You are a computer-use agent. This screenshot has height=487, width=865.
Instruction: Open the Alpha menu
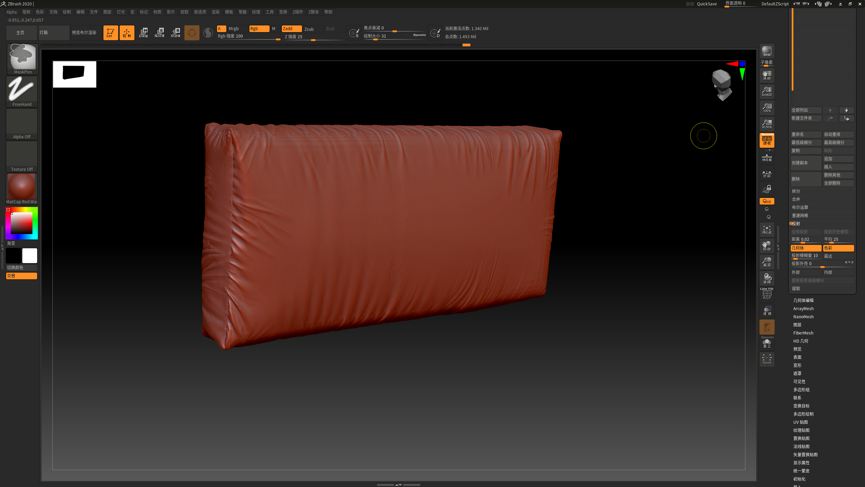11,12
